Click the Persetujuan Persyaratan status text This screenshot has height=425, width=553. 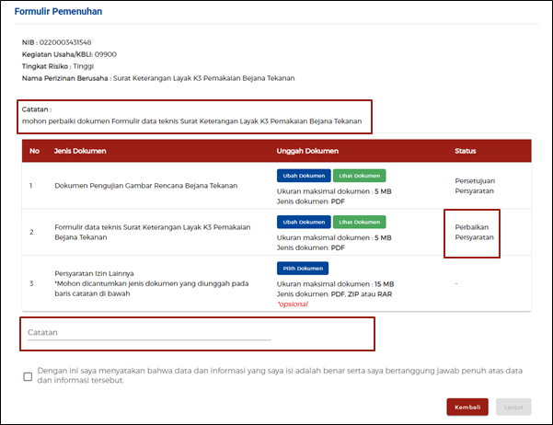pyautogui.click(x=475, y=185)
